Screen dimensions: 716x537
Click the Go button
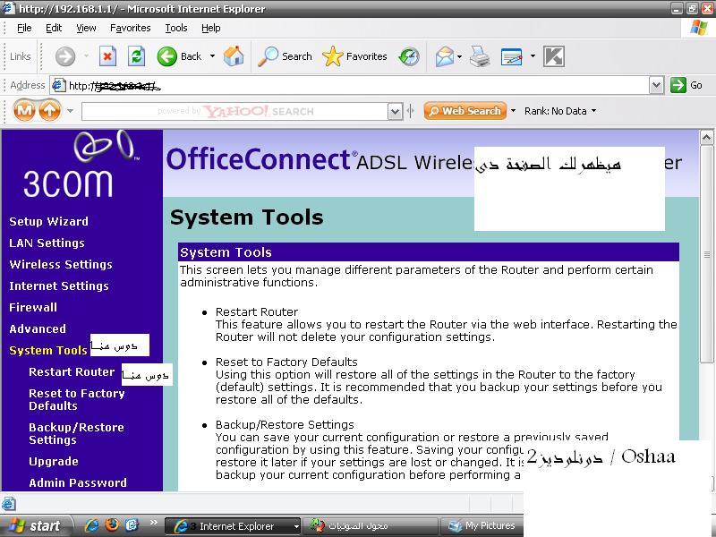coord(686,85)
